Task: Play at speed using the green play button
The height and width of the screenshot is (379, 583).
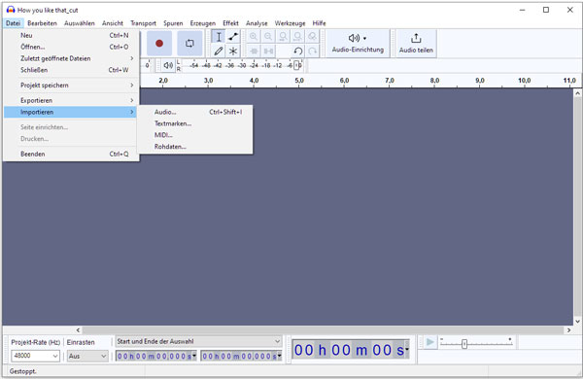Action: [x=430, y=342]
